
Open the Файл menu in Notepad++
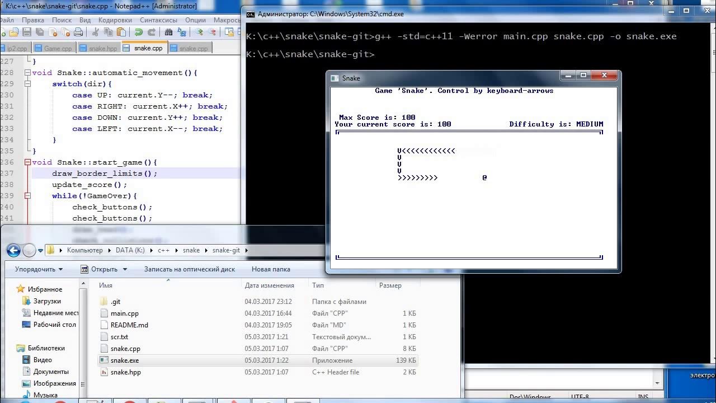7,20
